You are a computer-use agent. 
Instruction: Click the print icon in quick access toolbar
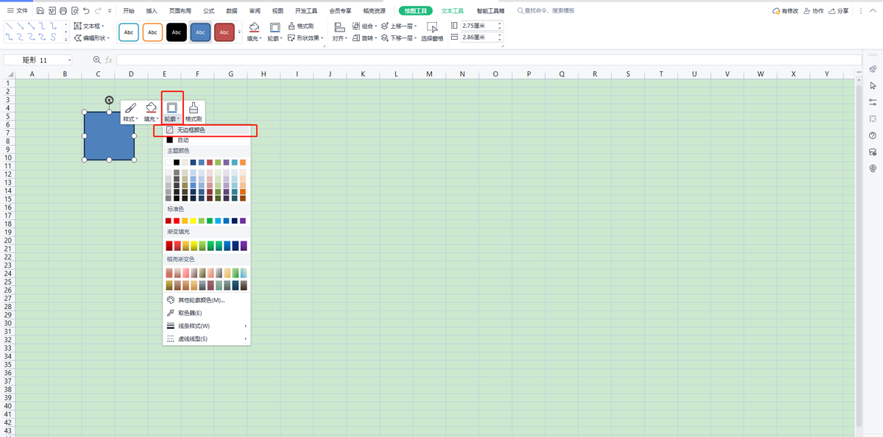[63, 11]
